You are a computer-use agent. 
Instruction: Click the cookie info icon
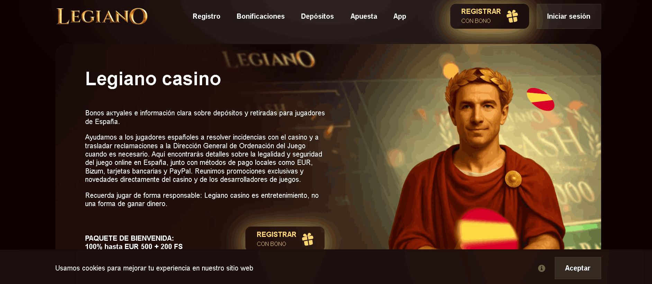(542, 268)
